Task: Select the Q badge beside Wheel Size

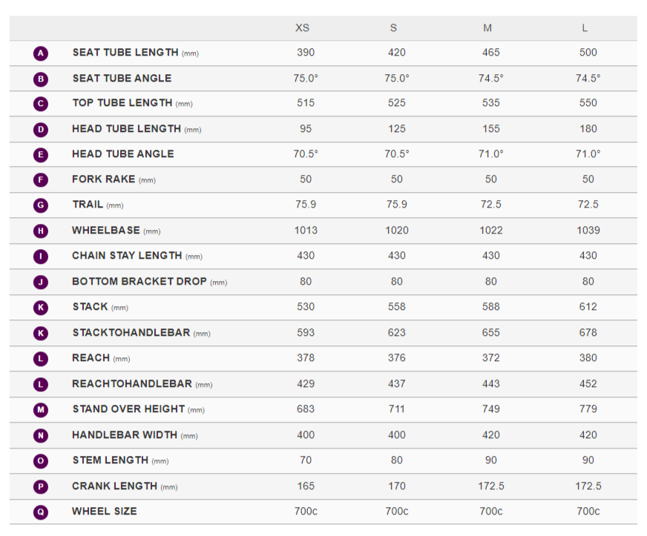Action: pyautogui.click(x=41, y=512)
